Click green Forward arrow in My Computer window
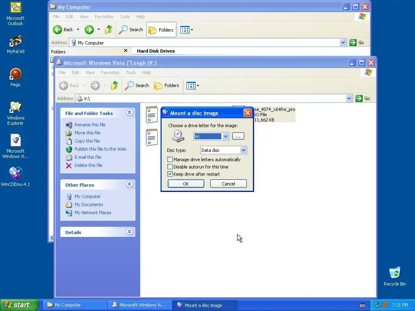The image size is (415, 311). (x=89, y=30)
